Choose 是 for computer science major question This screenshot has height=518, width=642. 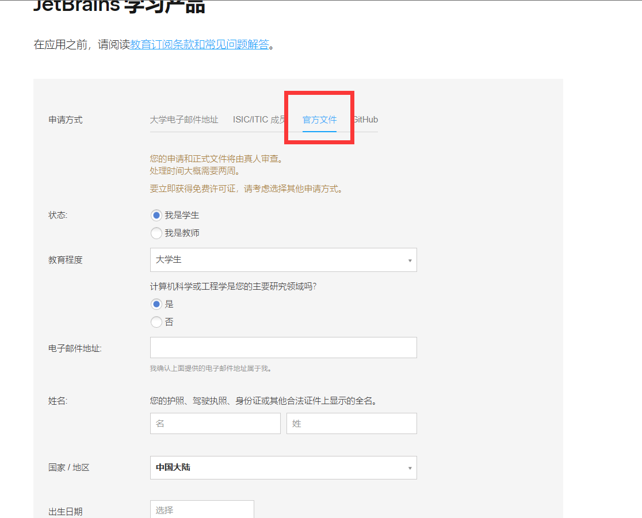click(156, 304)
